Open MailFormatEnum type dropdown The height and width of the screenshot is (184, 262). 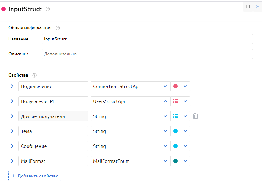click(x=165, y=161)
